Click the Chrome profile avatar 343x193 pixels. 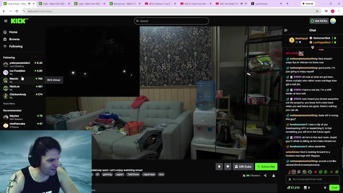click(333, 11)
